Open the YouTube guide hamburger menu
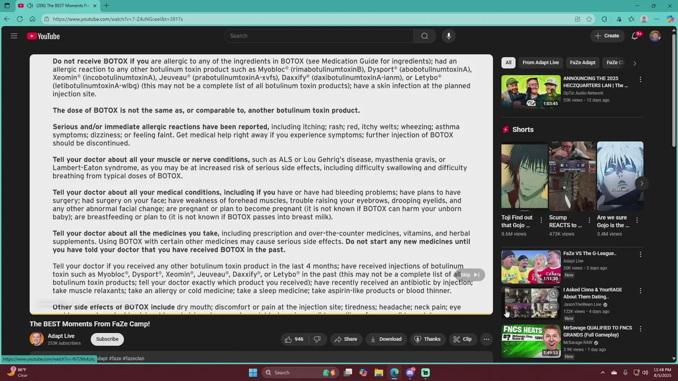 click(14, 36)
